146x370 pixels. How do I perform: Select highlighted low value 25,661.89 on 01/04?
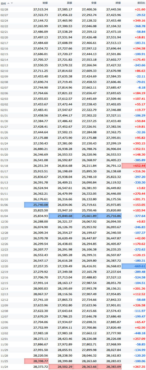[85, 216]
